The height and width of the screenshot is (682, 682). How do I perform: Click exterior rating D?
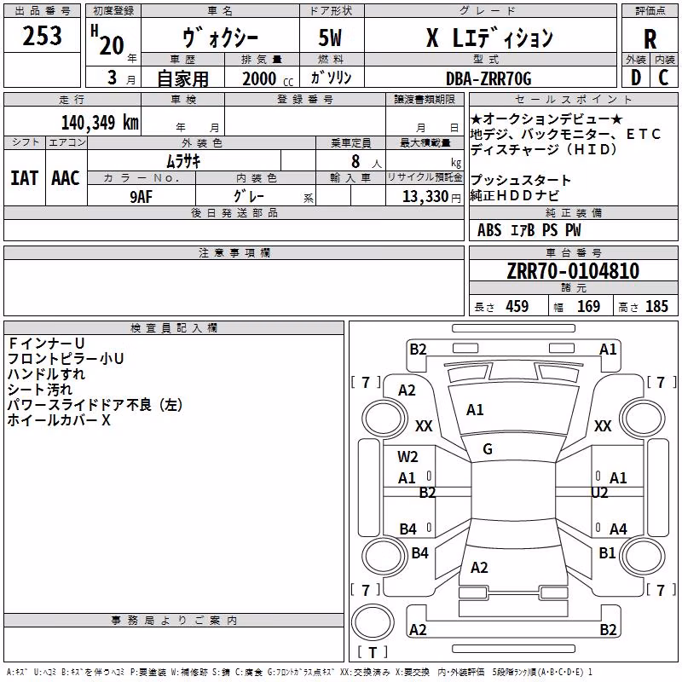coord(636,78)
